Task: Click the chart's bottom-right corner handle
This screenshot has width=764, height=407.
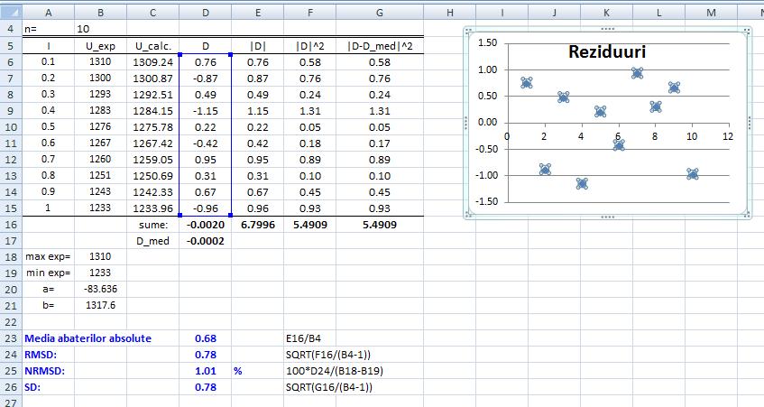Action: (748, 214)
